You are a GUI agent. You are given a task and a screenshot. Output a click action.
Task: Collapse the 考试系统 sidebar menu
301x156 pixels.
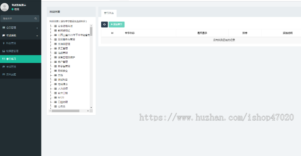[20, 35]
